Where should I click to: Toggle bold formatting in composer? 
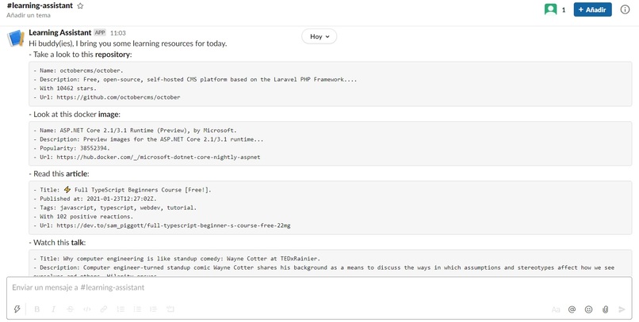click(x=36, y=309)
